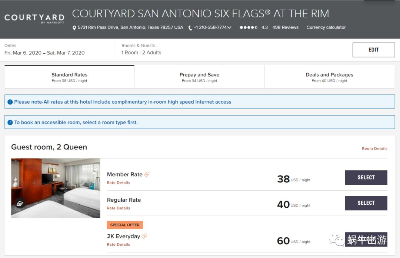Click the guest room photo thumbnail

pyautogui.click(x=56, y=188)
